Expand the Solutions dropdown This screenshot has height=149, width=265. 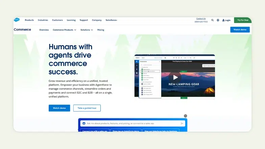coord(87,30)
